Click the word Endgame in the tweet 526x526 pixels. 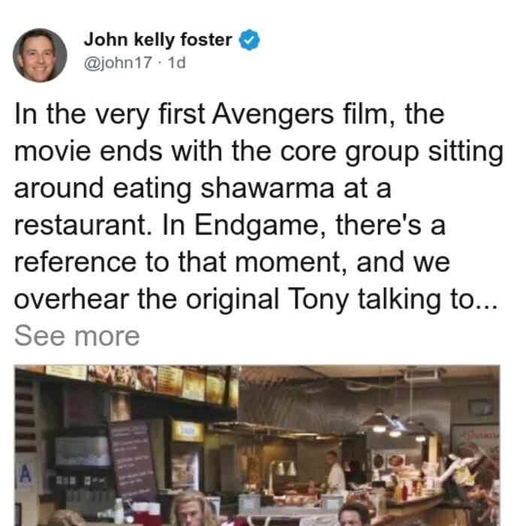click(255, 225)
